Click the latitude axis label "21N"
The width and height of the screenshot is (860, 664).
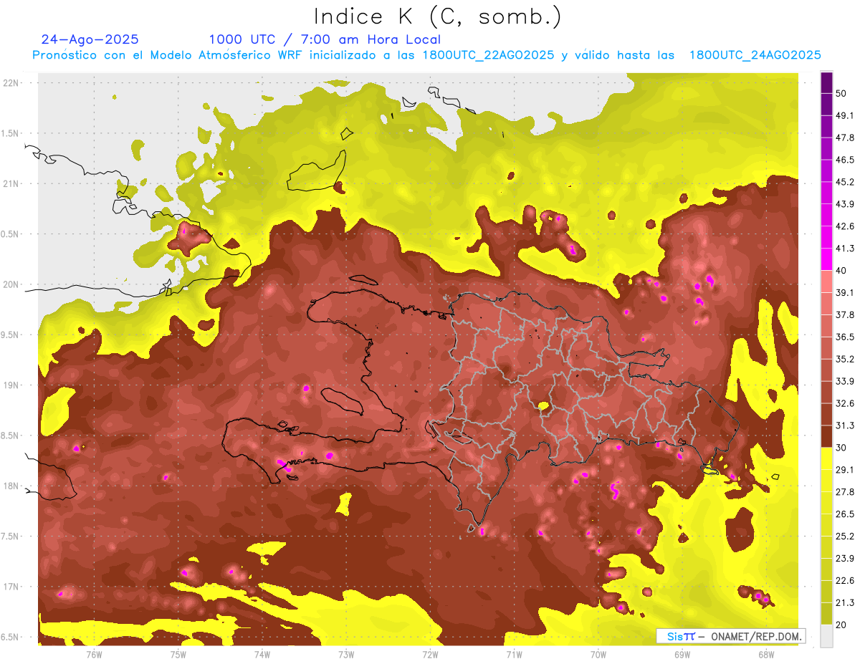[x=11, y=184]
